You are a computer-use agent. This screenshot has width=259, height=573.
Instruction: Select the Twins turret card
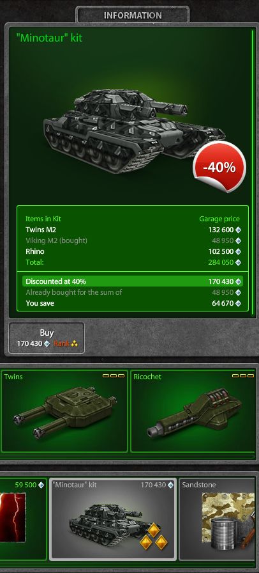coord(64,411)
